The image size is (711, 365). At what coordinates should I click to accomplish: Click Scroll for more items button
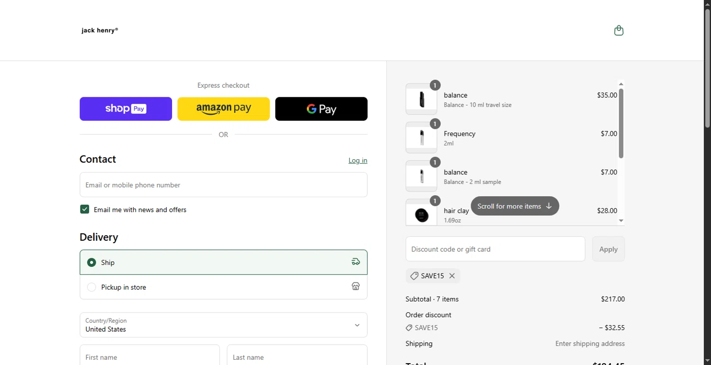(x=515, y=206)
